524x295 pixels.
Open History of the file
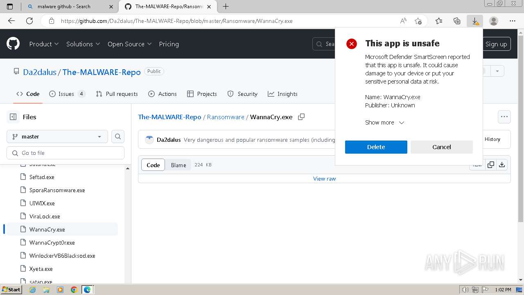[x=492, y=139]
